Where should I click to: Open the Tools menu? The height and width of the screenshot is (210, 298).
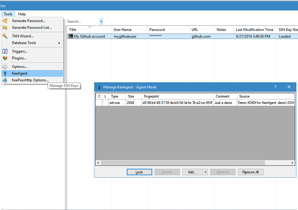tap(8, 14)
